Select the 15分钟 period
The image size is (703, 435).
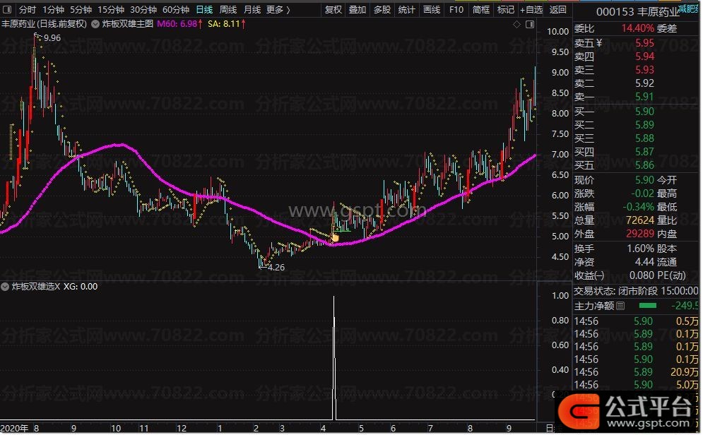click(x=111, y=9)
